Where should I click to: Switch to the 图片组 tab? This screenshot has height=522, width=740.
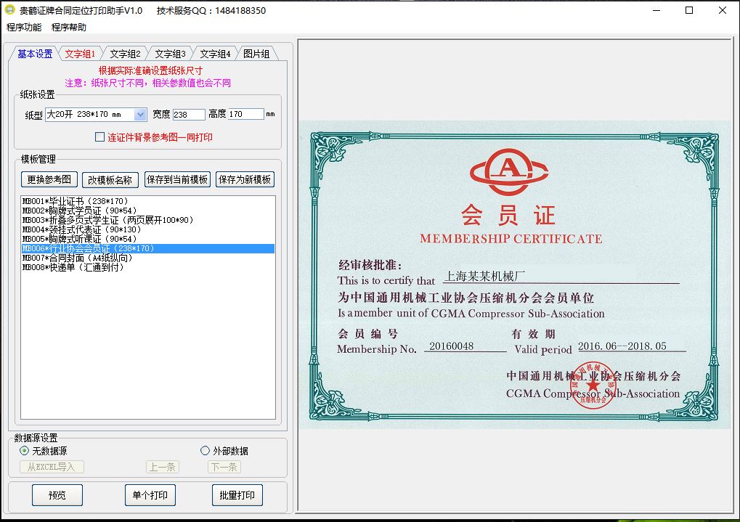256,54
